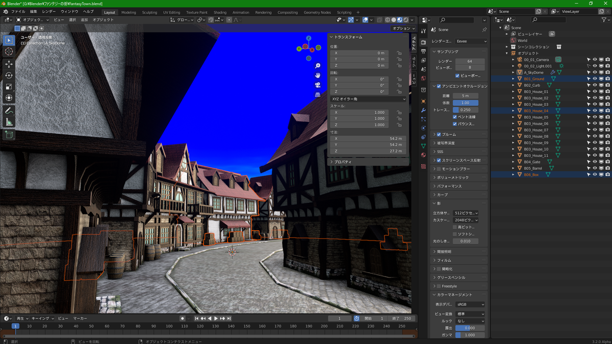Hide B03_House_01 with its eye toggle
This screenshot has height=344, width=612.
595,92
